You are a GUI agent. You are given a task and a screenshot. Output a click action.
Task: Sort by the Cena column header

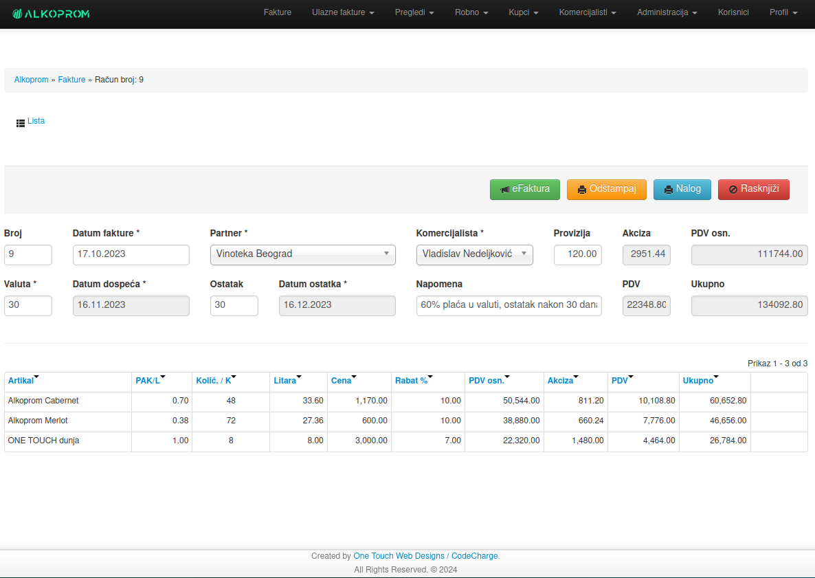pyautogui.click(x=341, y=381)
